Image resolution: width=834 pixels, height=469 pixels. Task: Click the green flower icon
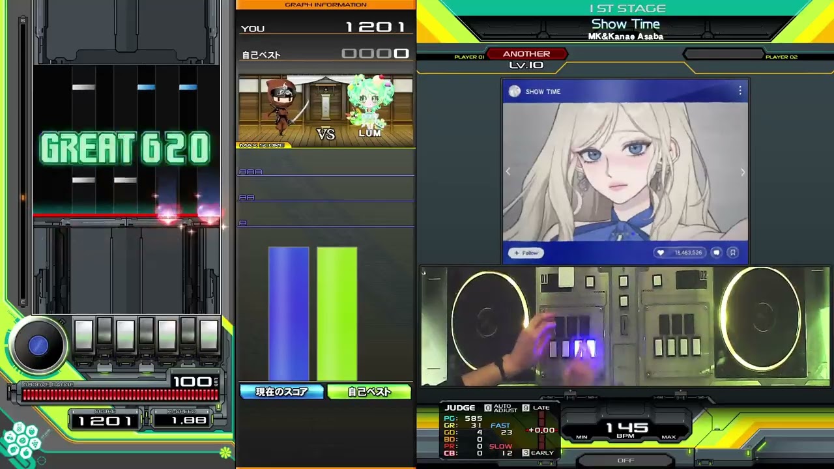[225, 451]
